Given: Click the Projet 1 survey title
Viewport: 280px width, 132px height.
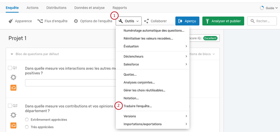Looking at the screenshot, I should point(17,38).
